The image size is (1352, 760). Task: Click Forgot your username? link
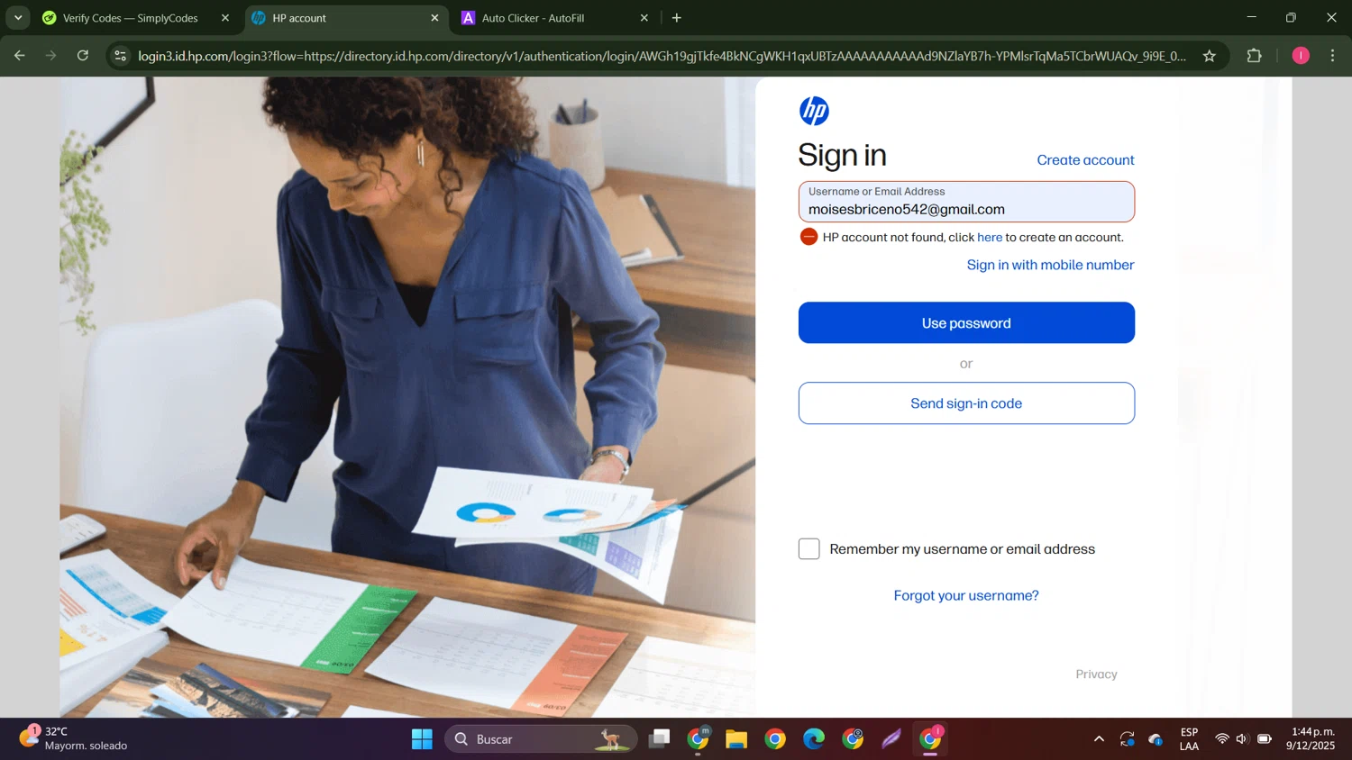click(966, 595)
